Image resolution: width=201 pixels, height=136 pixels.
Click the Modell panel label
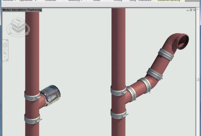pos(97,1)
